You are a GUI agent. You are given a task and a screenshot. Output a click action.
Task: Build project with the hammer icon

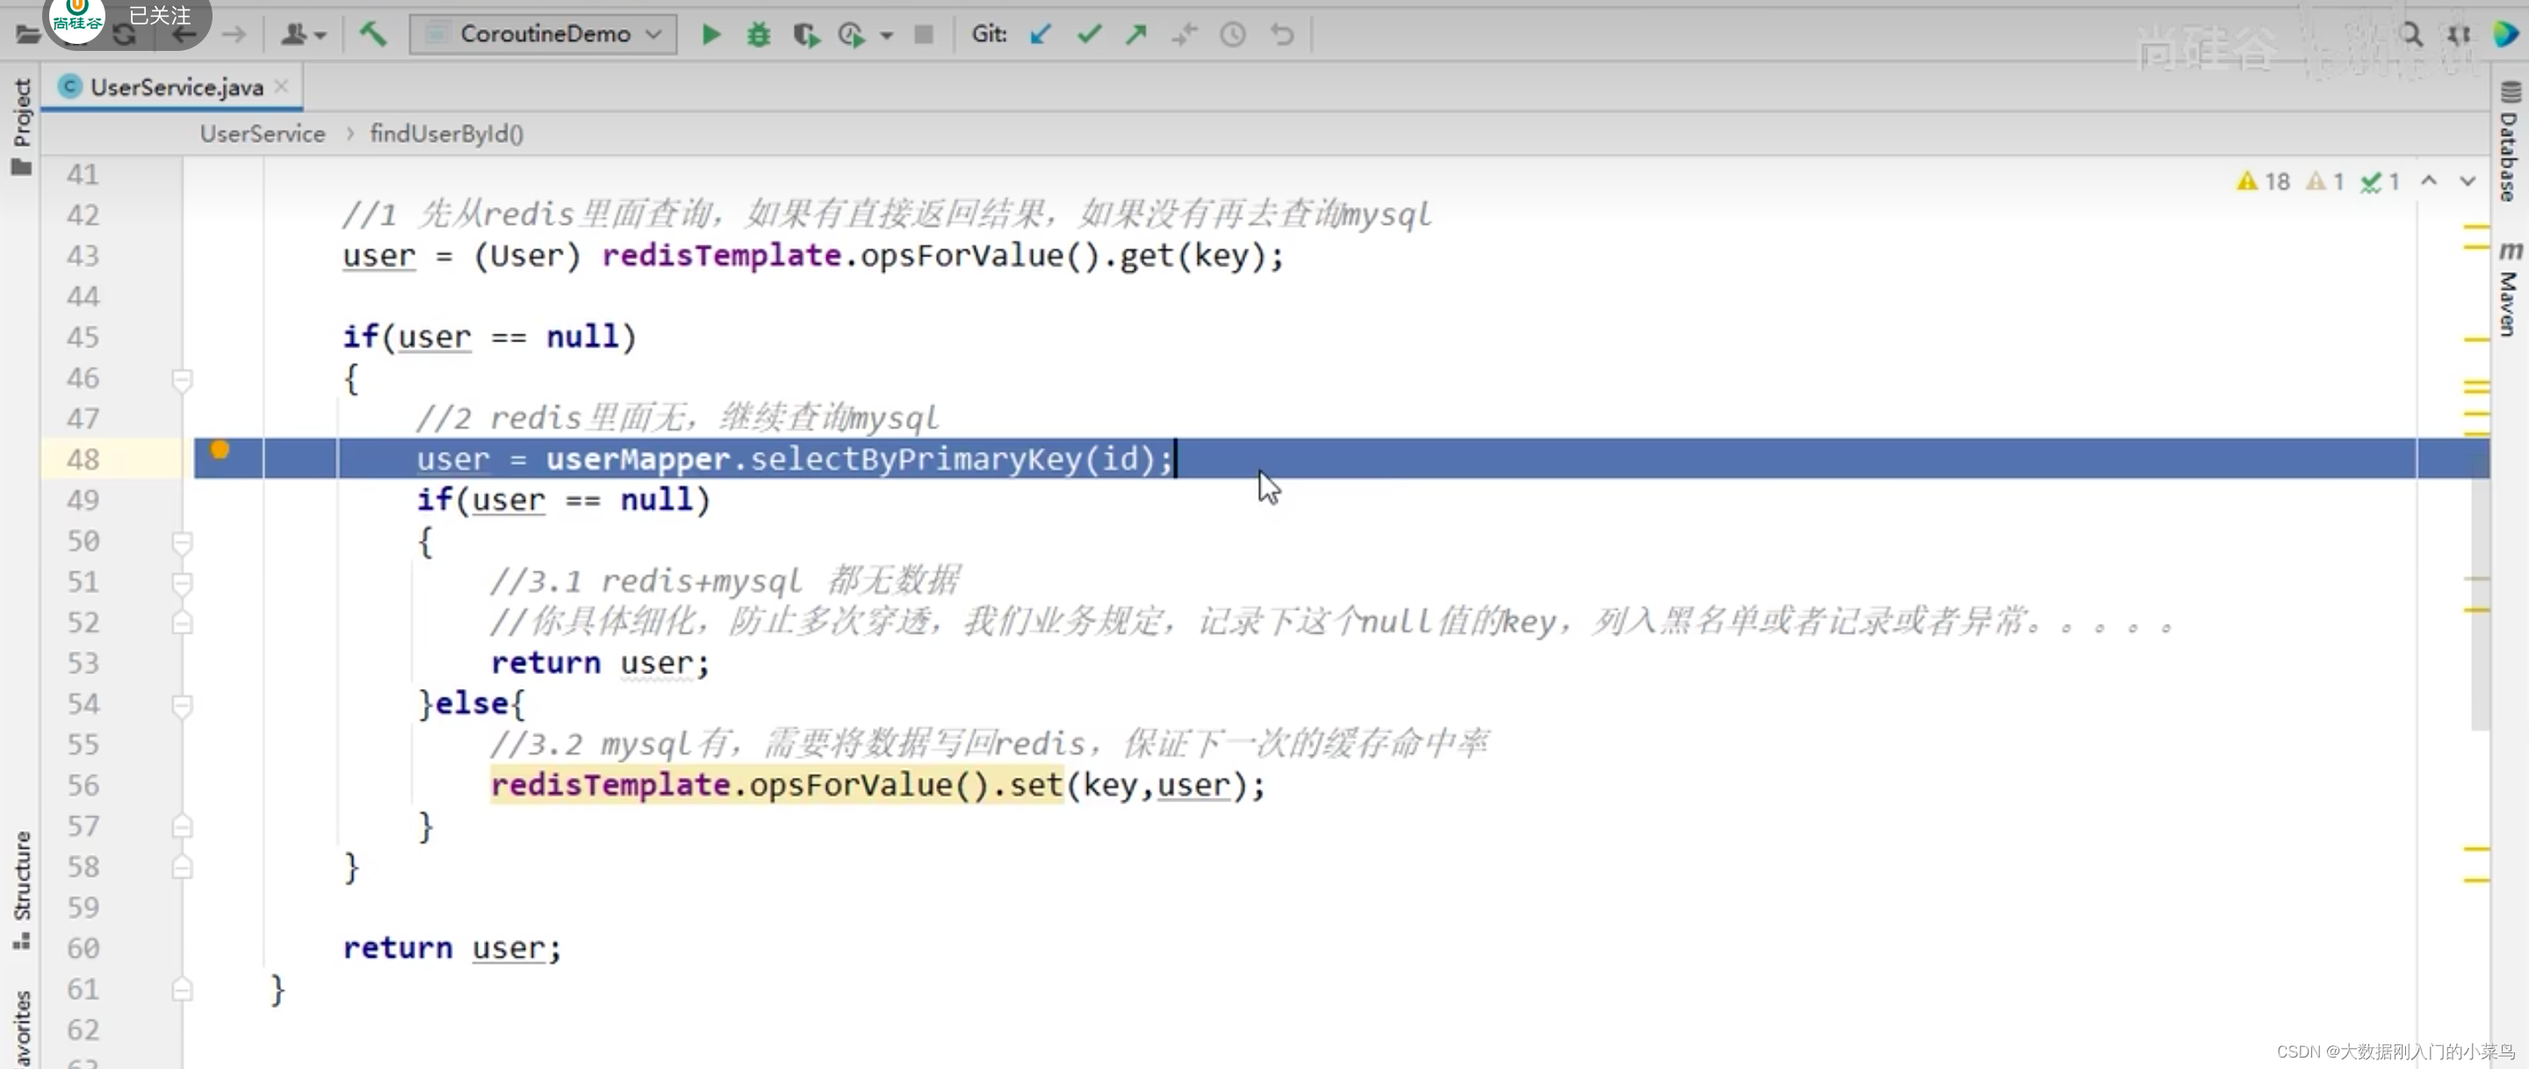coord(372,34)
